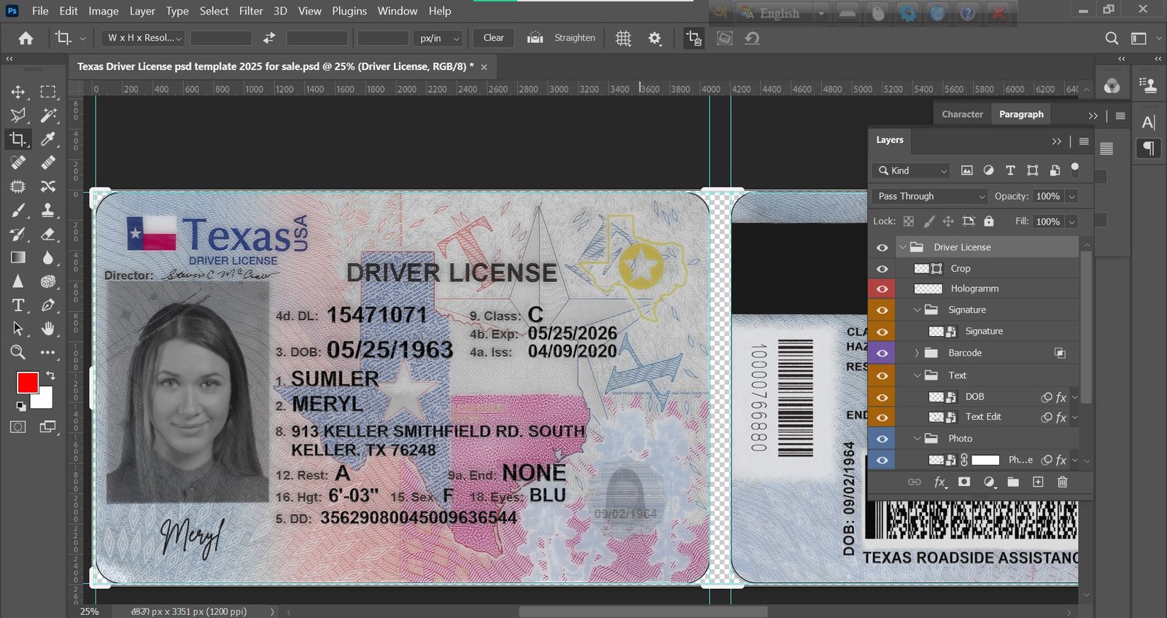1167x618 pixels.
Task: Open the Filter menu
Action: click(251, 11)
